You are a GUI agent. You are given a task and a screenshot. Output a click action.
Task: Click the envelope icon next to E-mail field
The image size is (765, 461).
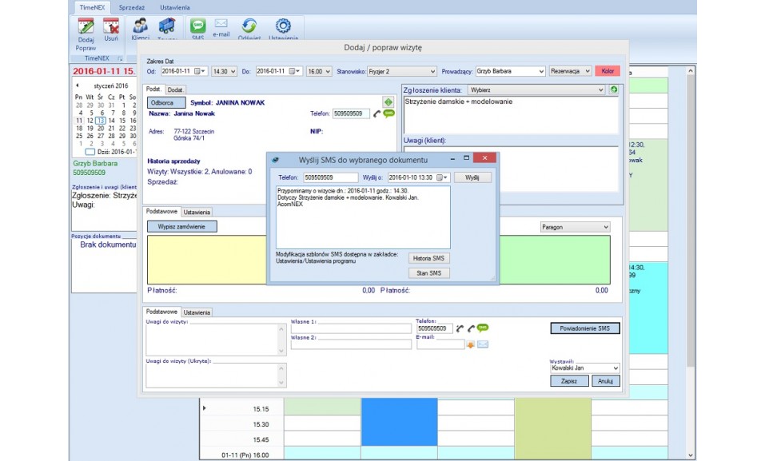(483, 344)
